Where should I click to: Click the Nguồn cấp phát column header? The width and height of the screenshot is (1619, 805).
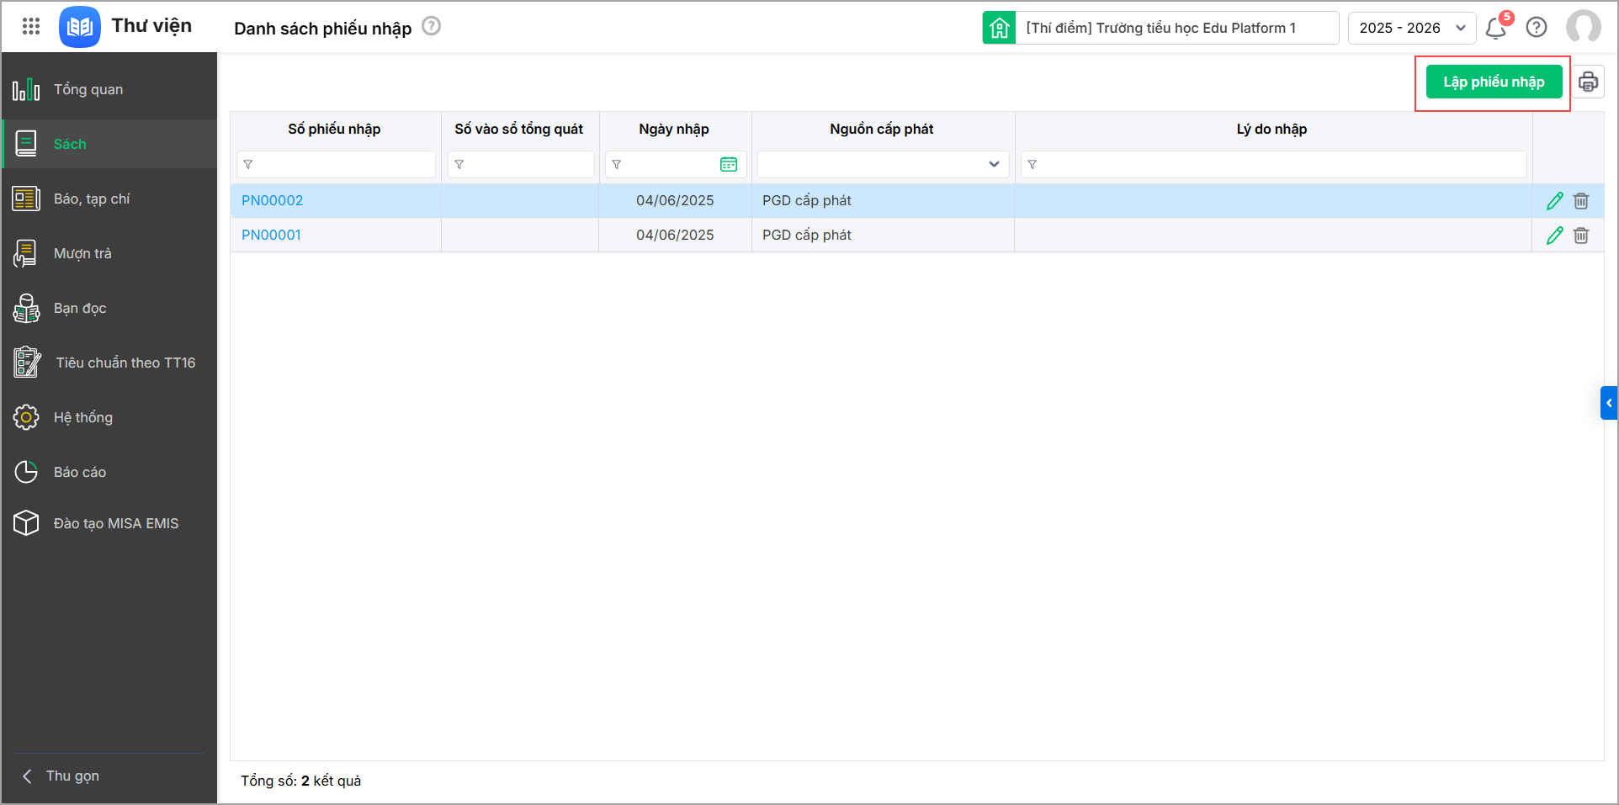click(x=882, y=129)
